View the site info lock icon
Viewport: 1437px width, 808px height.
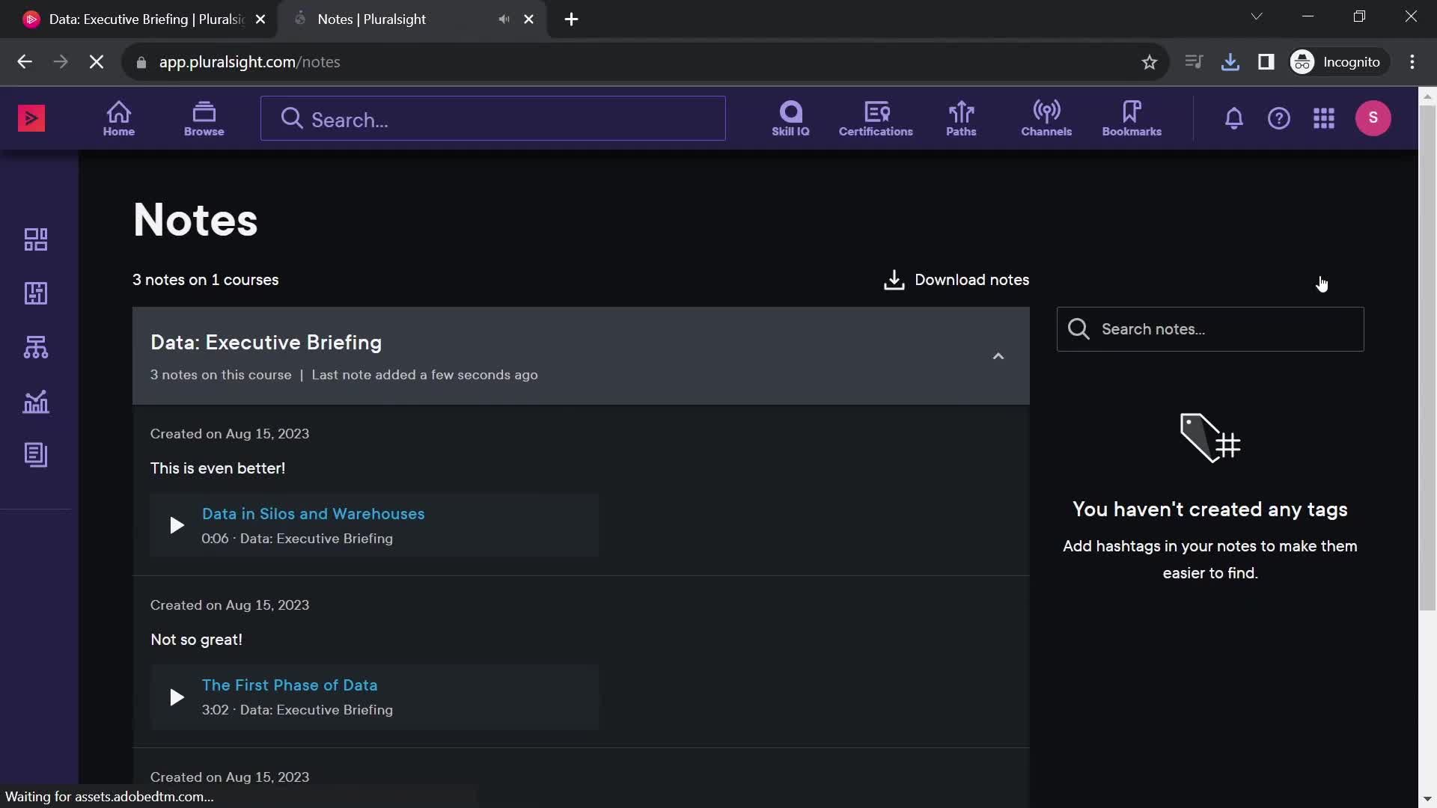[x=141, y=62]
